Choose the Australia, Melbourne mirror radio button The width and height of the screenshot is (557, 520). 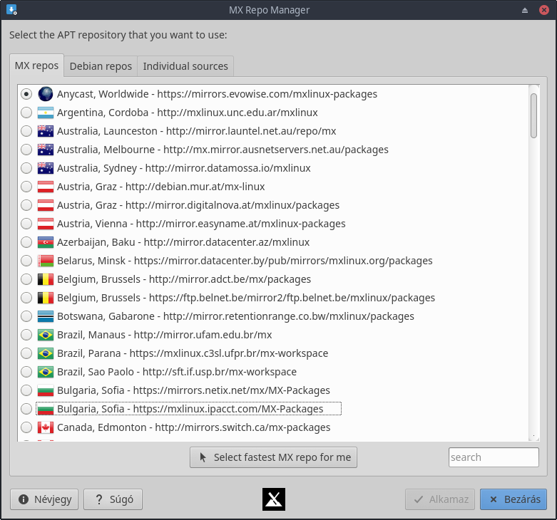26,150
